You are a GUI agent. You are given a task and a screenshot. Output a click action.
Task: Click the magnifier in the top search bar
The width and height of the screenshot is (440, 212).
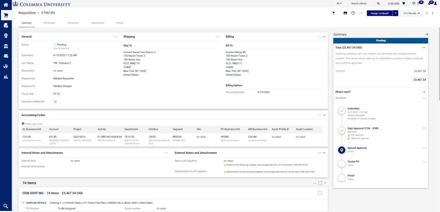378,3
